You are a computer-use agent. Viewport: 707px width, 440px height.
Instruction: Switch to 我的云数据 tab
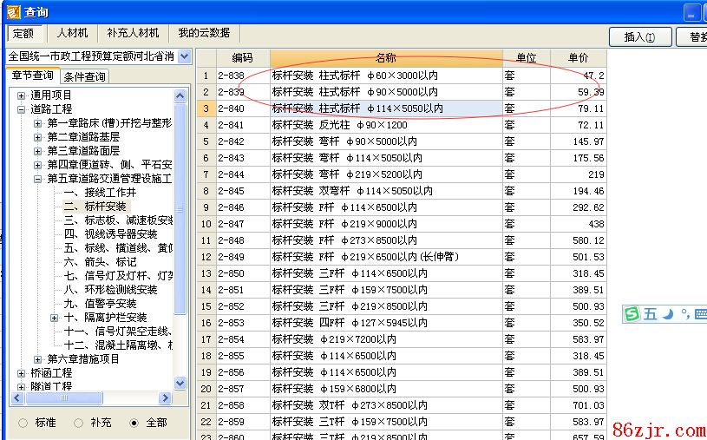204,33
